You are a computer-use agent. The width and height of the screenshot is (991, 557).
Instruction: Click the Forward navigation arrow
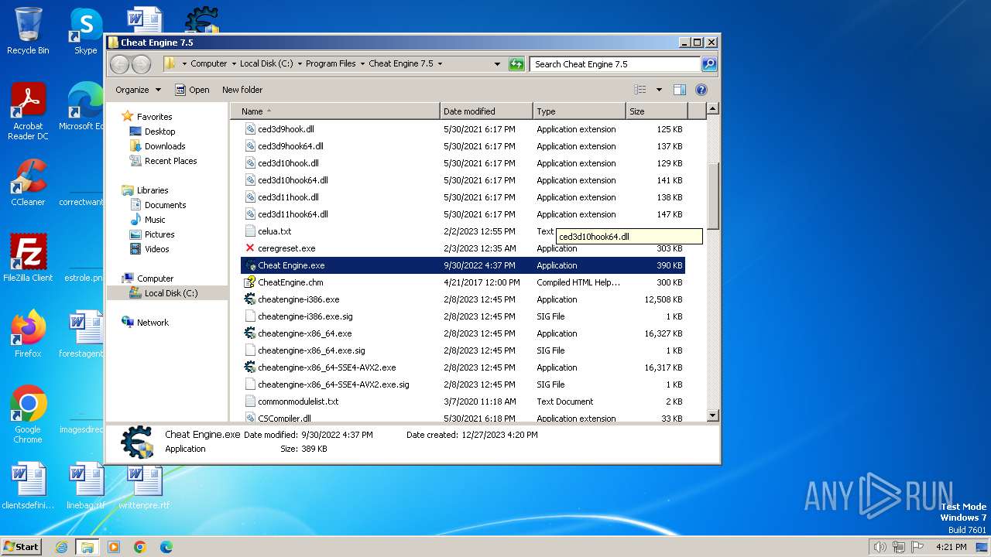click(x=141, y=64)
